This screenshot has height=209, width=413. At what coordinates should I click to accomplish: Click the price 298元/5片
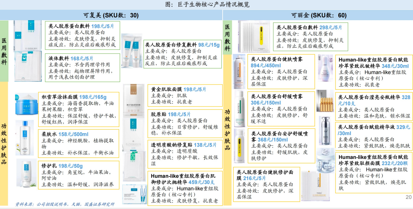click(331, 28)
